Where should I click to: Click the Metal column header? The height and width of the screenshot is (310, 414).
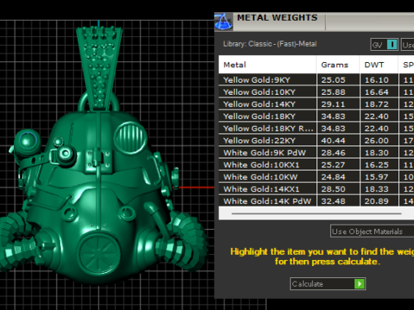(267, 65)
